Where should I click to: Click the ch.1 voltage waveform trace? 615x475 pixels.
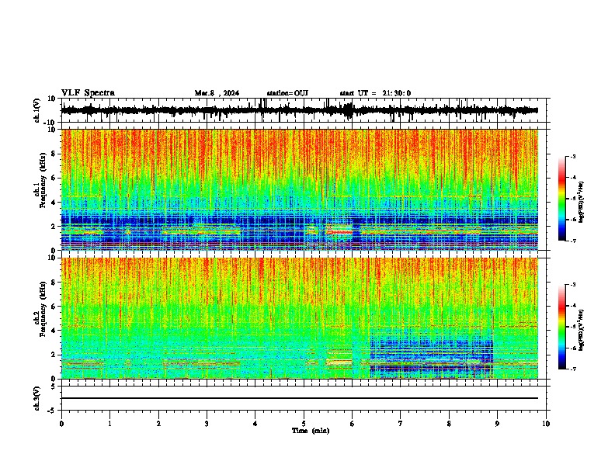(x=299, y=110)
